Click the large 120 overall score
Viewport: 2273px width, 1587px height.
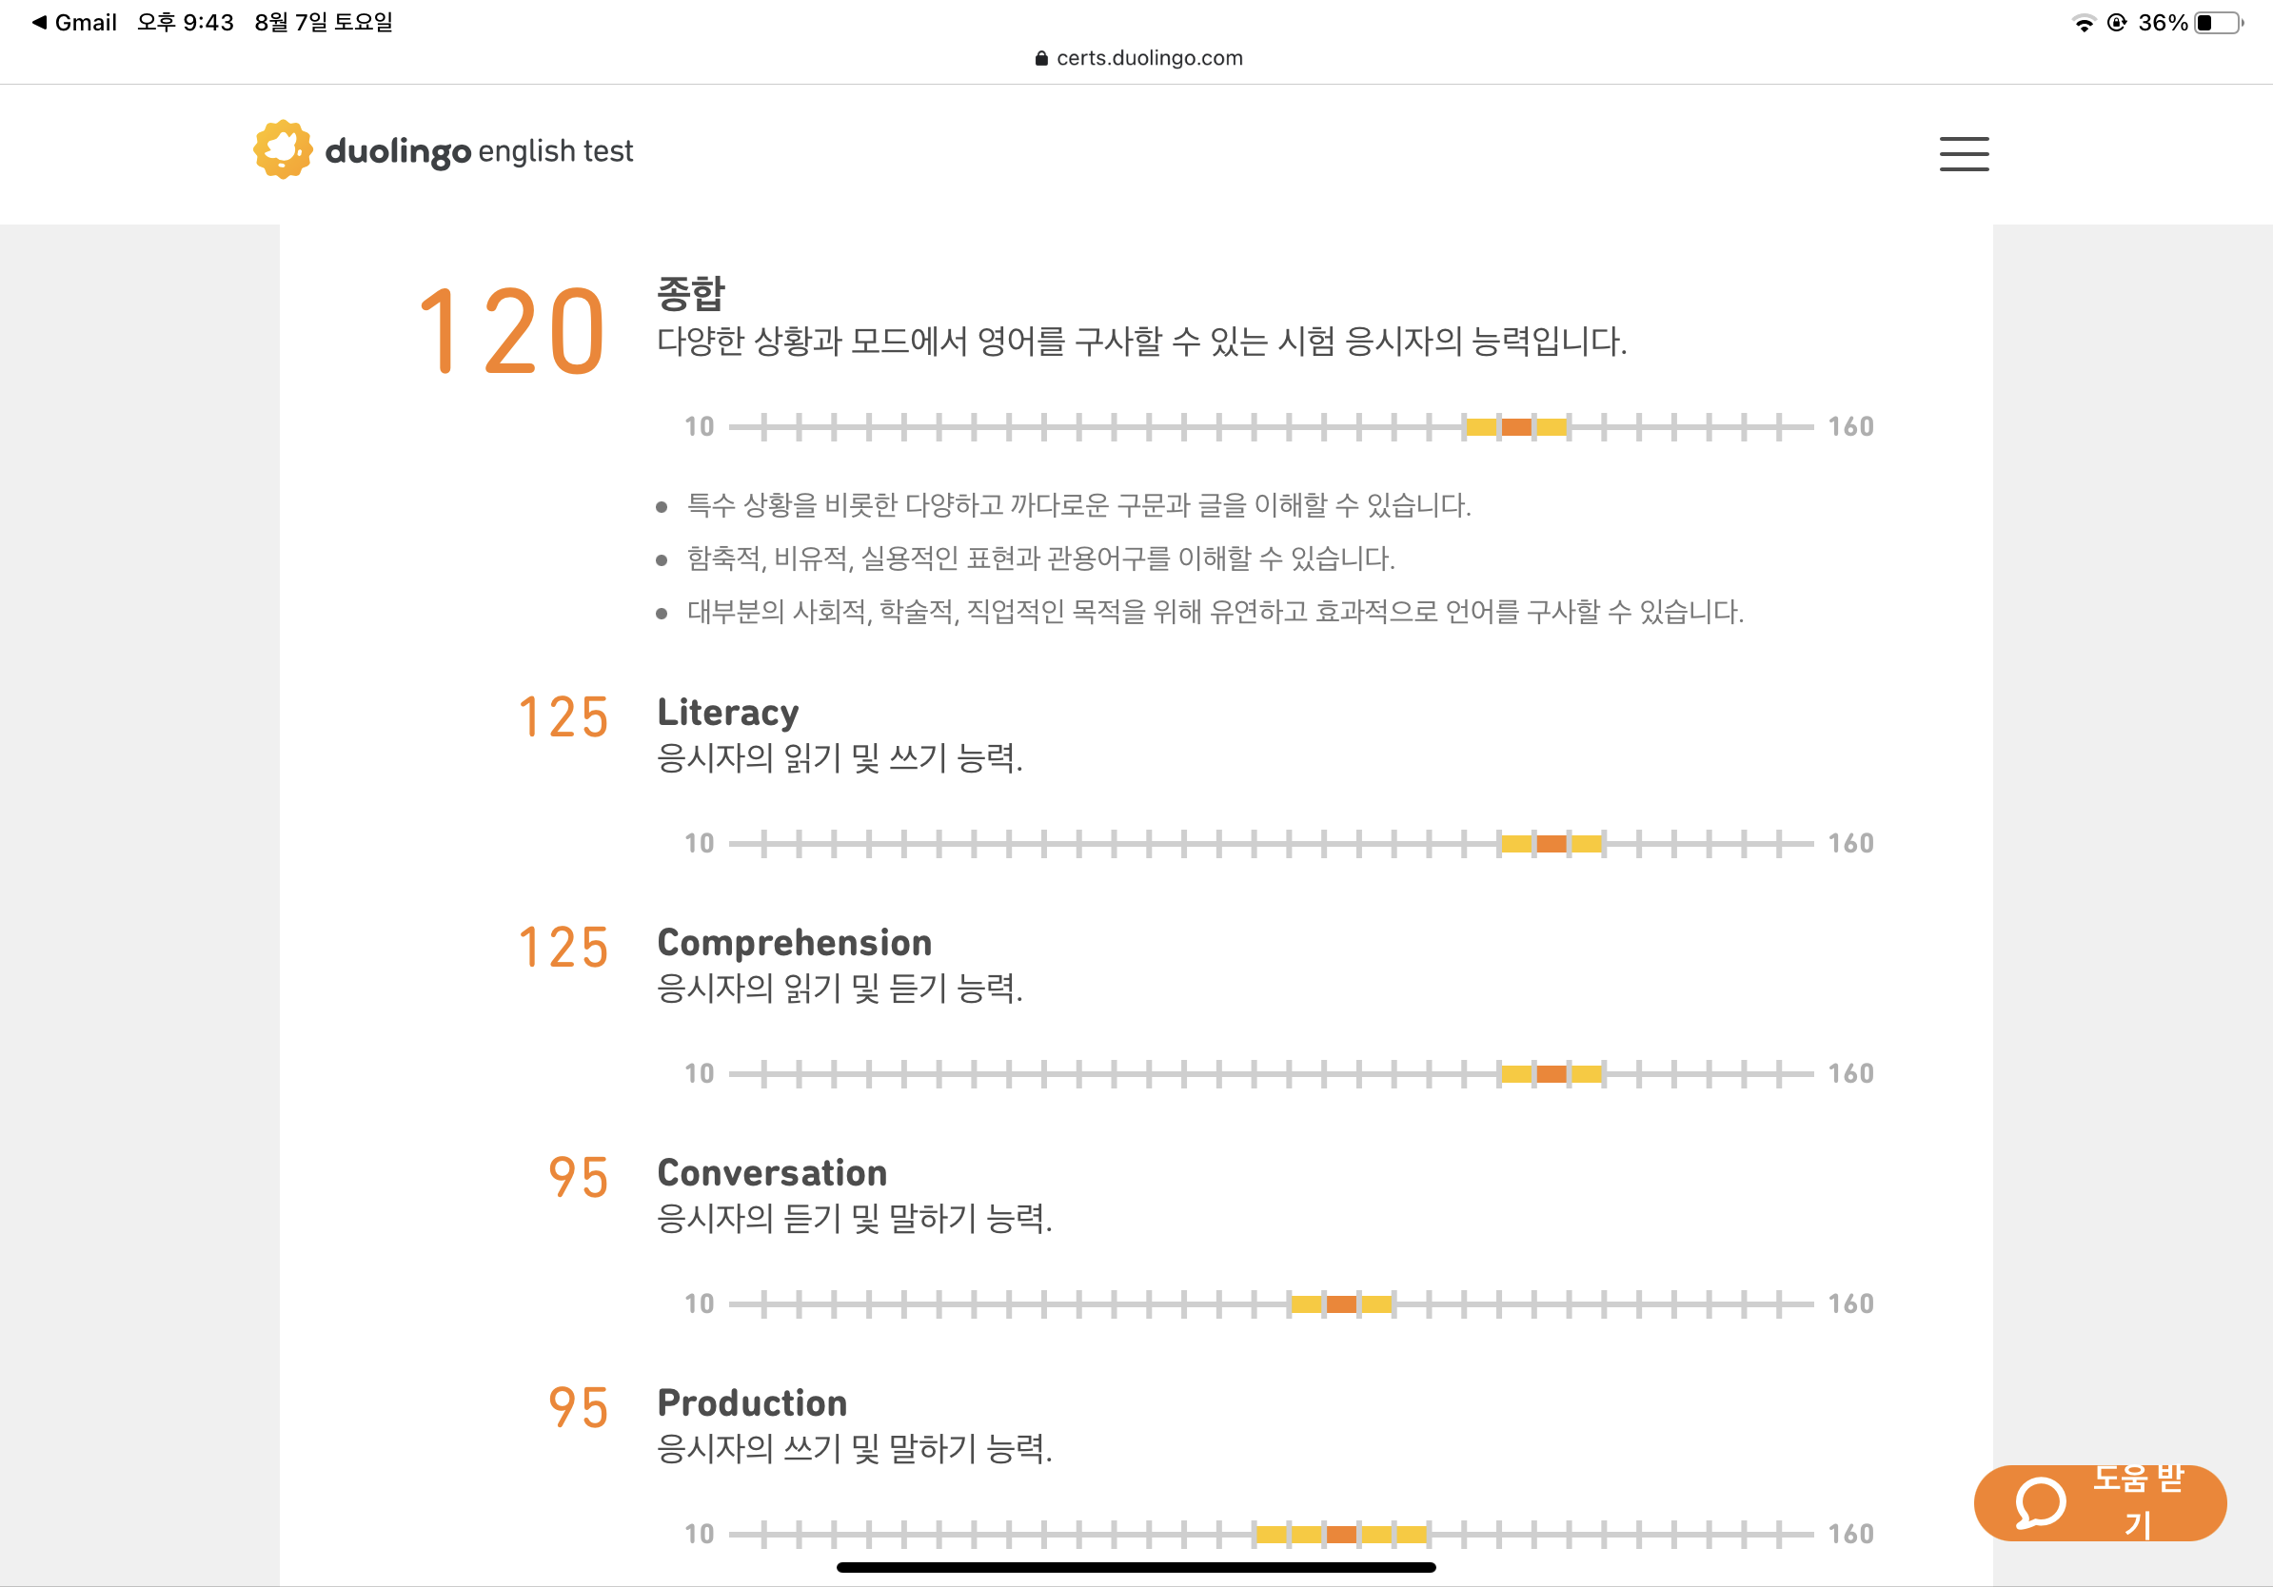pos(511,331)
